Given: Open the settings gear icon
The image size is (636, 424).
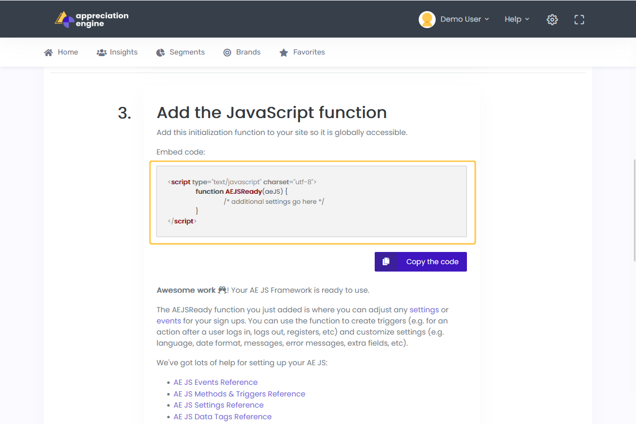Looking at the screenshot, I should point(552,20).
